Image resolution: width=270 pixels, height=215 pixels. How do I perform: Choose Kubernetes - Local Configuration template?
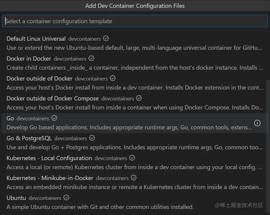coord(49,158)
